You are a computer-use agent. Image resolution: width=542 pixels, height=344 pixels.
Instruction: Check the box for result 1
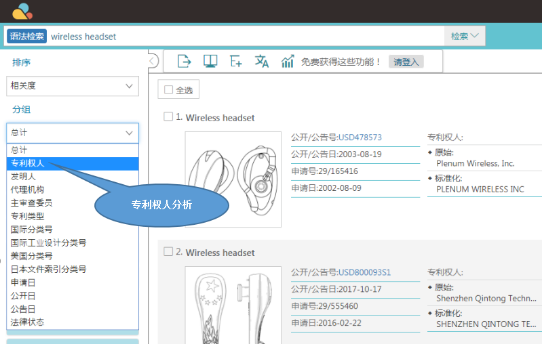(168, 116)
